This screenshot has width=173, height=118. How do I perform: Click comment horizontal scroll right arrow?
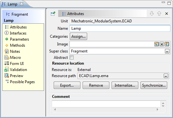pyautogui.click(x=158, y=109)
